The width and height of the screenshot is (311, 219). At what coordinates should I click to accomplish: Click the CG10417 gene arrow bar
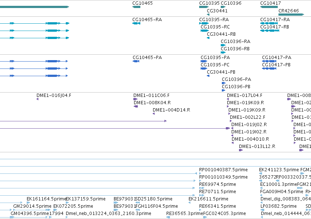[x=269, y=7]
